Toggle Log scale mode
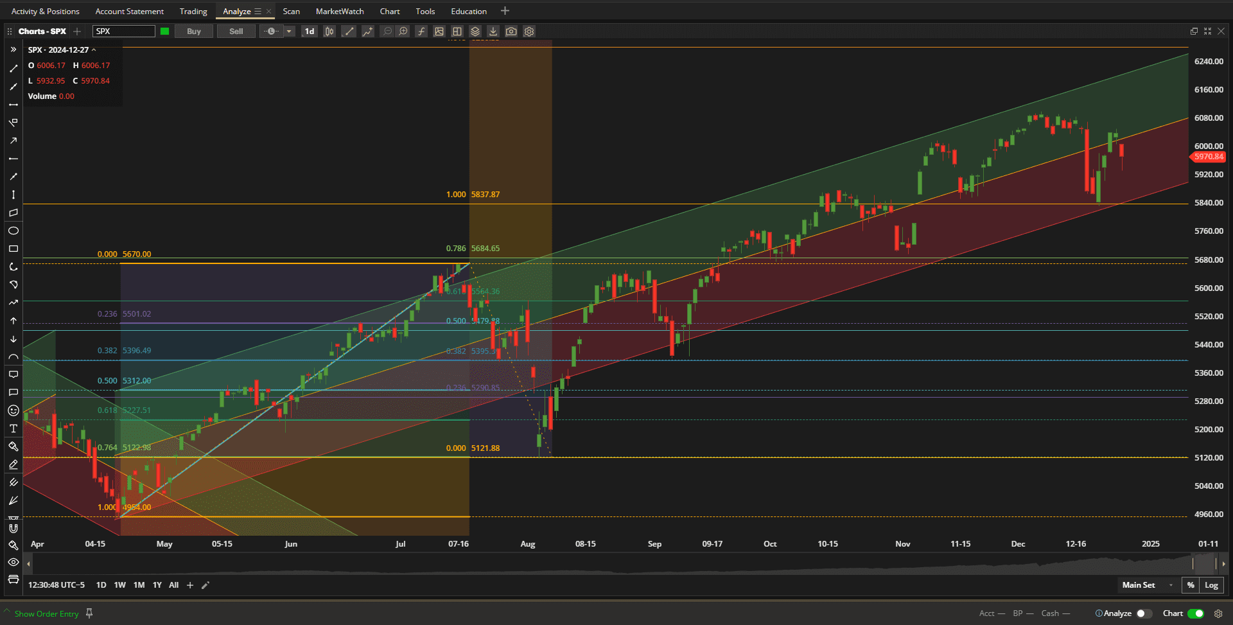The height and width of the screenshot is (625, 1233). click(1211, 585)
